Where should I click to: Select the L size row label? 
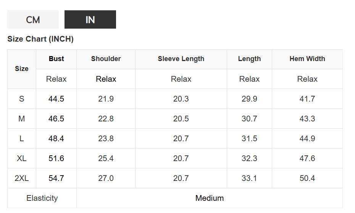coord(22,139)
